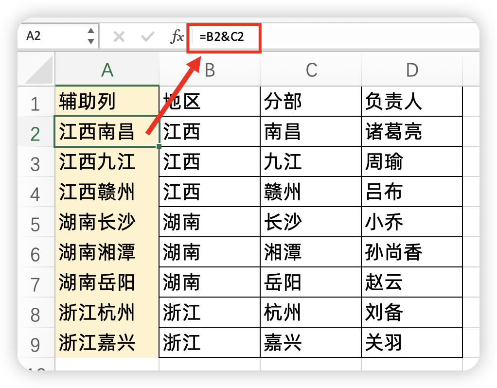The height and width of the screenshot is (388, 497).
Task: Click cell 浙江嘉兴 in column A
Action: pos(107,342)
